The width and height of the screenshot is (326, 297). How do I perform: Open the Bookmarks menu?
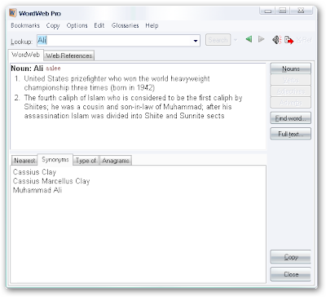tap(25, 25)
